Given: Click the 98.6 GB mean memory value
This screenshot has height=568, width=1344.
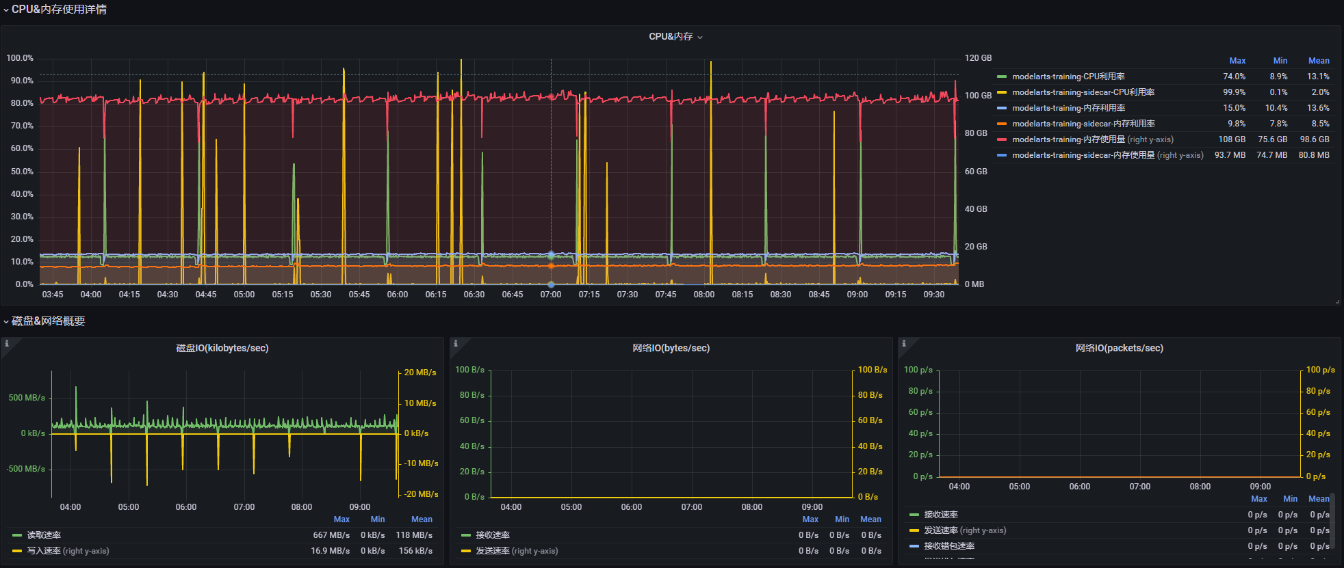Looking at the screenshot, I should click(1315, 139).
